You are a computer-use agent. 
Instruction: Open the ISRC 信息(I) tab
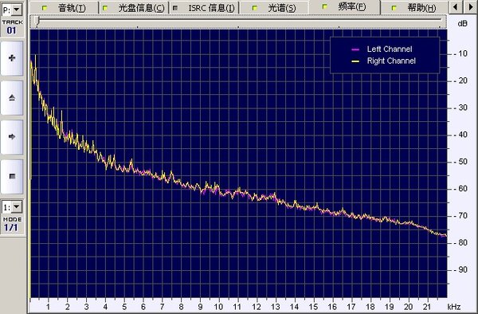click(204, 8)
